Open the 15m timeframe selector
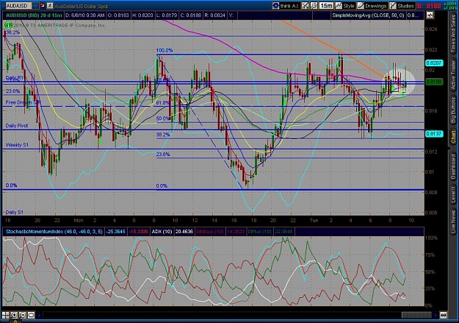 326,6
